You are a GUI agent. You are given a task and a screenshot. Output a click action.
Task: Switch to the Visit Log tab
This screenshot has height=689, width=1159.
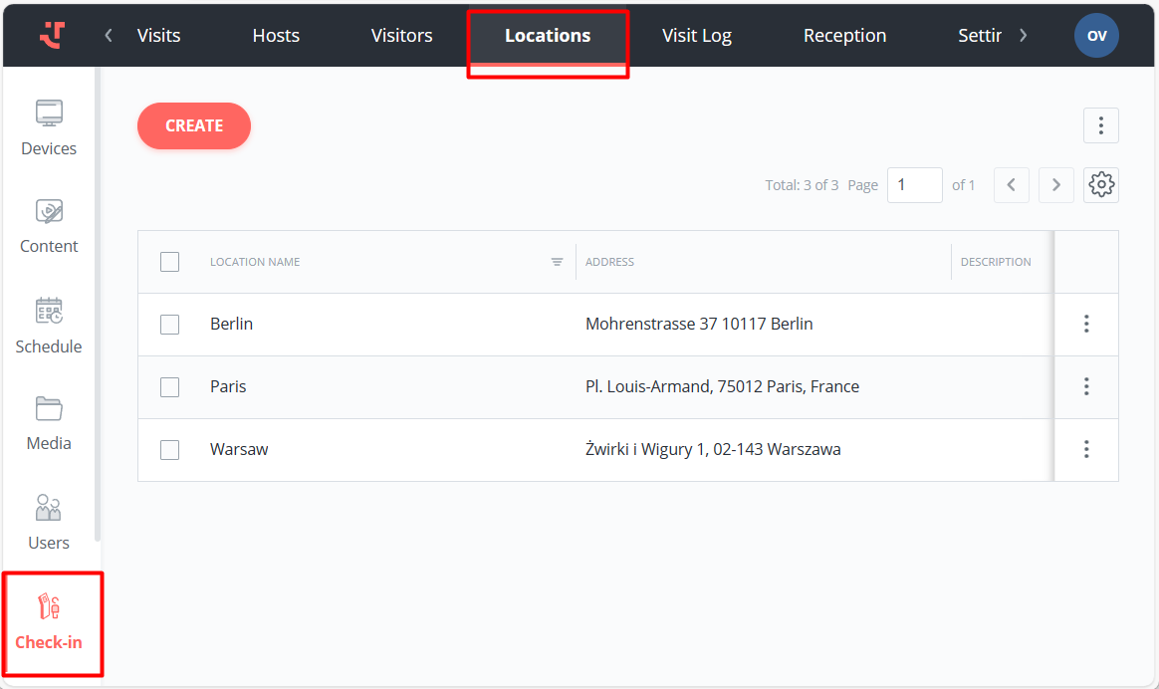[697, 36]
